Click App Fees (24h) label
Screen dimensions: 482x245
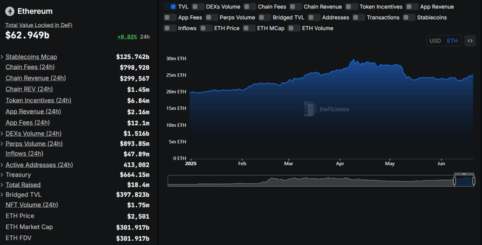(28, 122)
